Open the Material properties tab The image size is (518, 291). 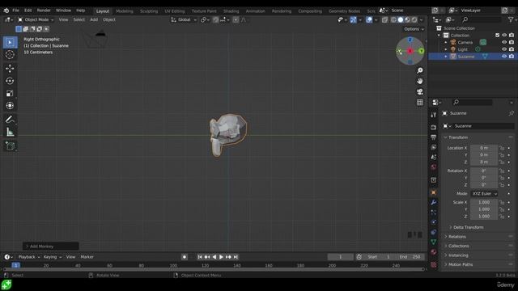click(x=434, y=251)
